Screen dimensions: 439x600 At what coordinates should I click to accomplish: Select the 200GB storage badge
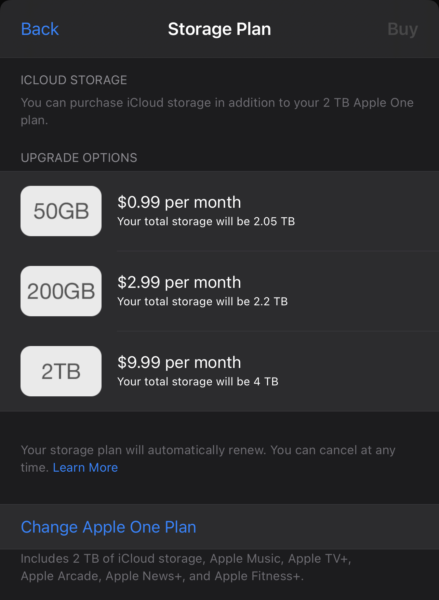point(61,291)
